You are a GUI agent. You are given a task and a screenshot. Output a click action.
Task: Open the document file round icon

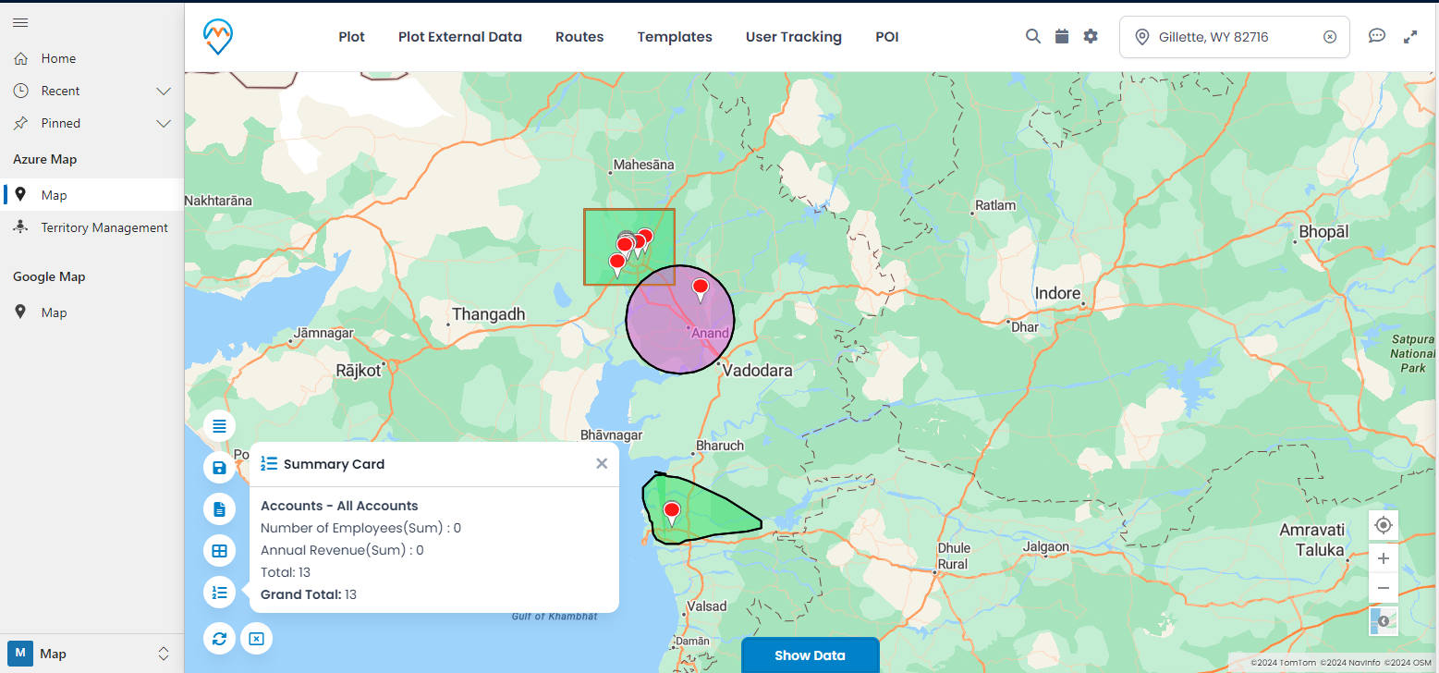[219, 509]
